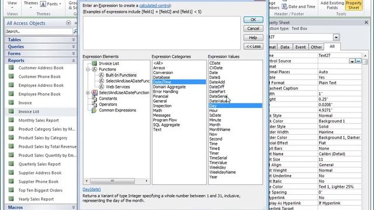Click the Help button in Expression Builder
374x210 pixels.
point(253,37)
